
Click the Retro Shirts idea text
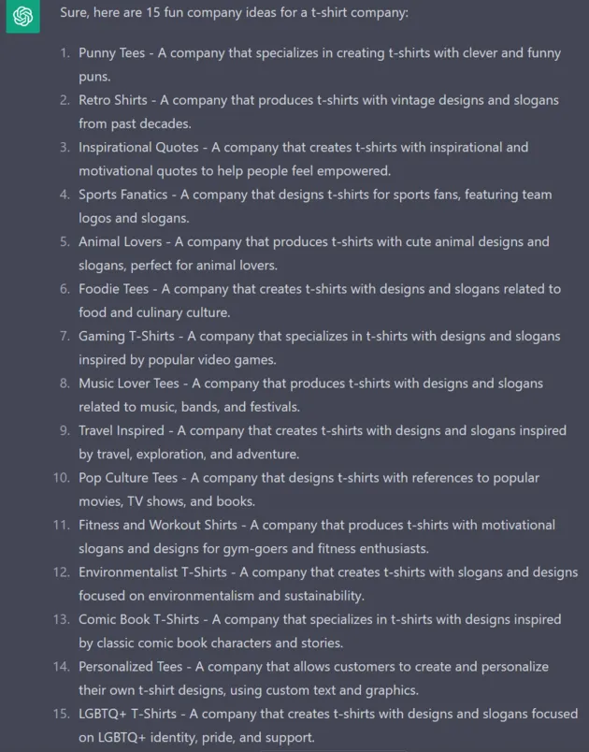click(319, 111)
